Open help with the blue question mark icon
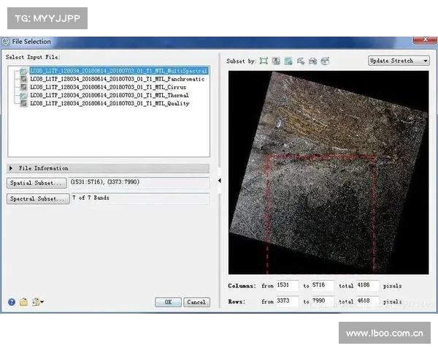 [x=12, y=302]
